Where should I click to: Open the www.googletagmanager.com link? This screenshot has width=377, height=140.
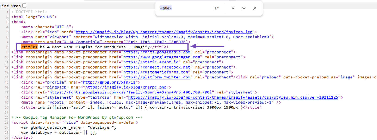click(162, 57)
